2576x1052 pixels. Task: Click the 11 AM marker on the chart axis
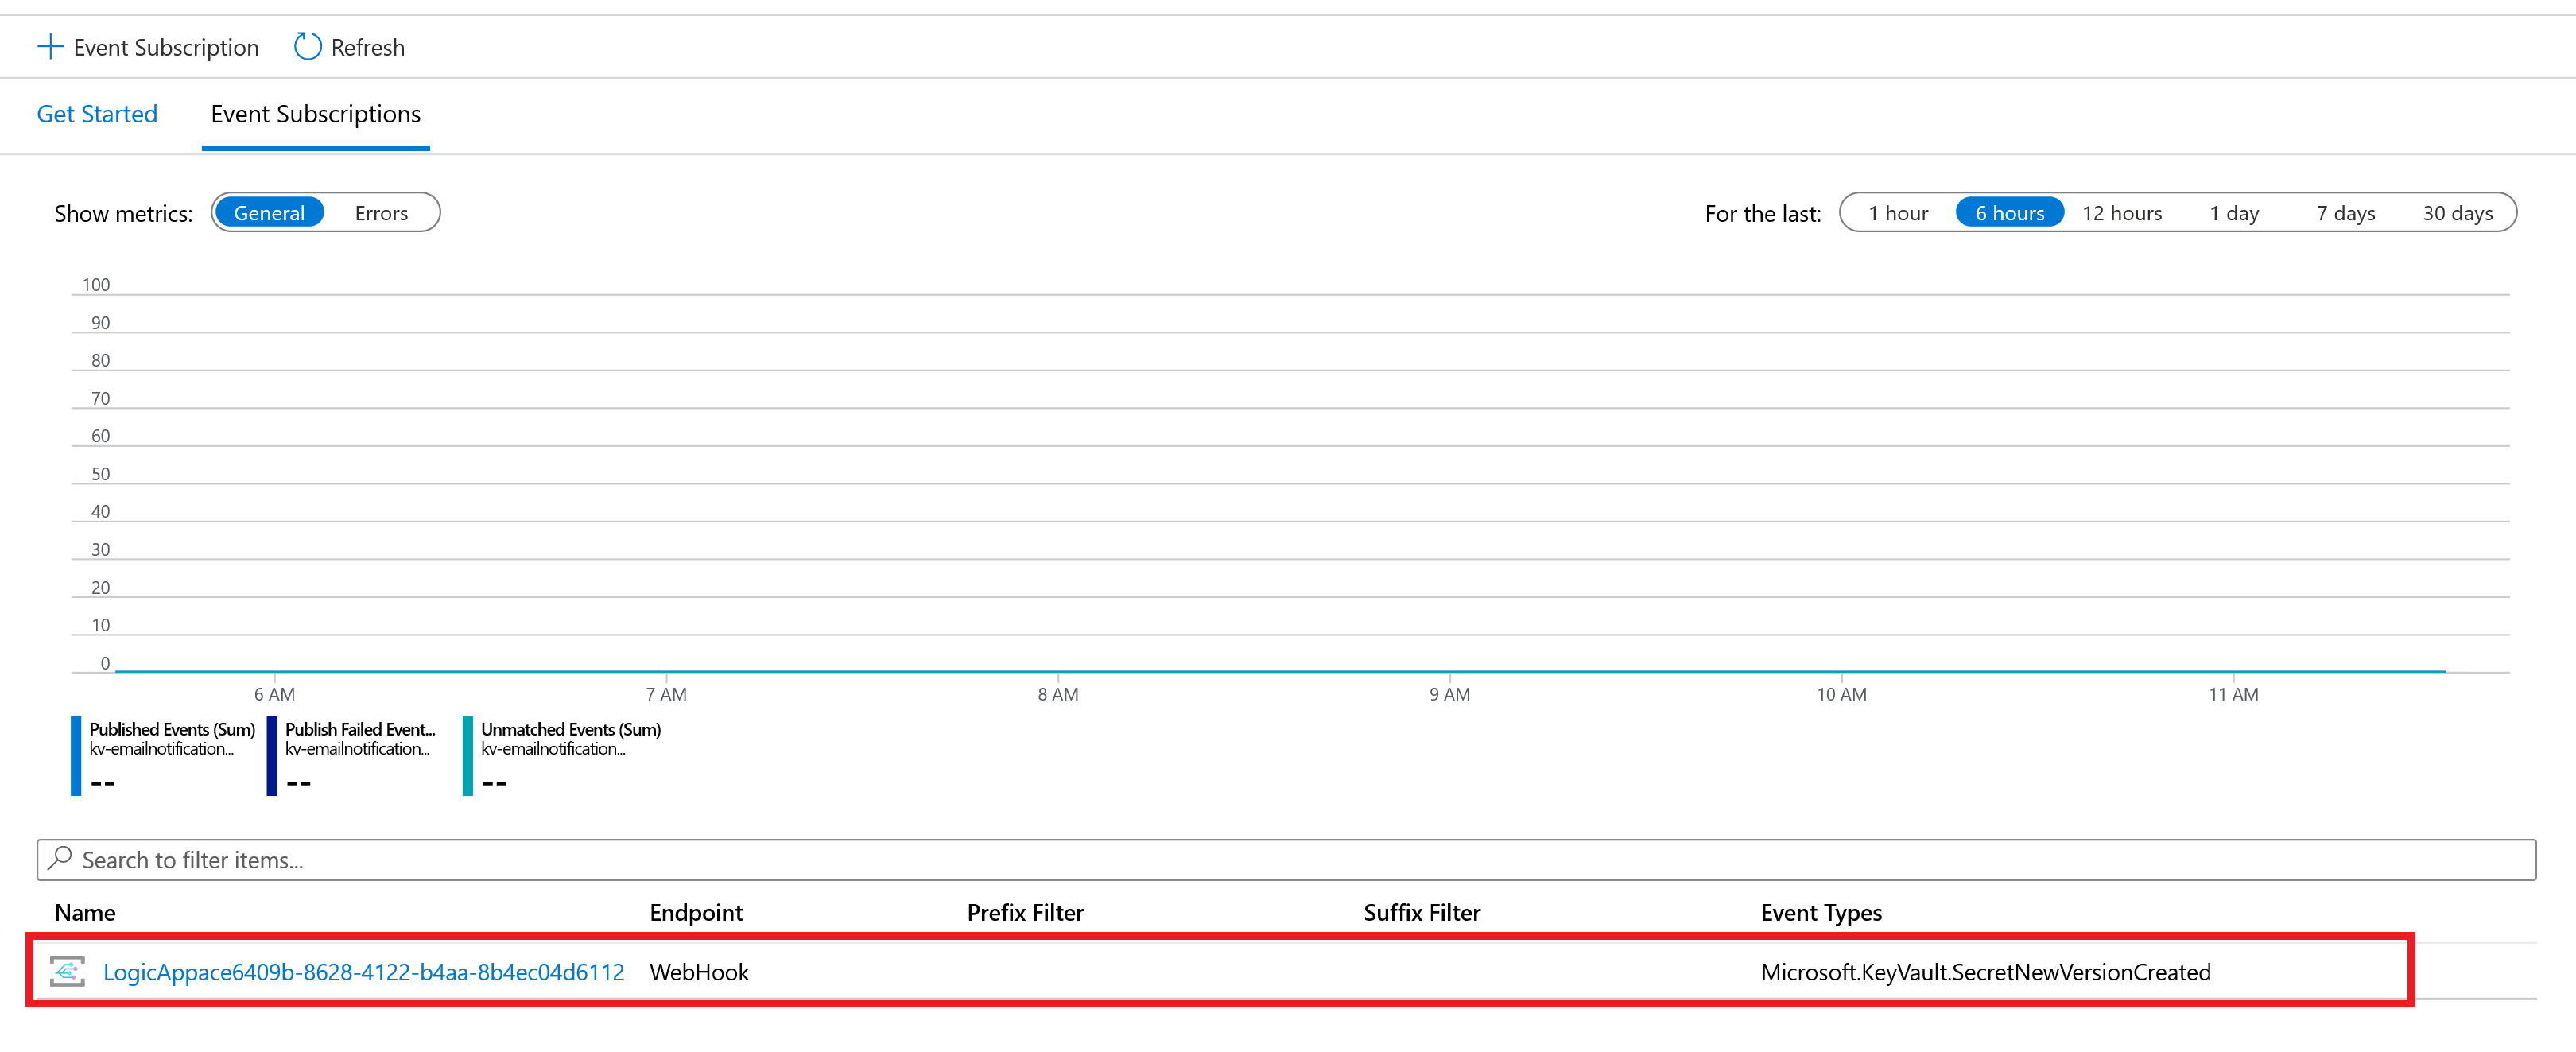pos(2234,694)
